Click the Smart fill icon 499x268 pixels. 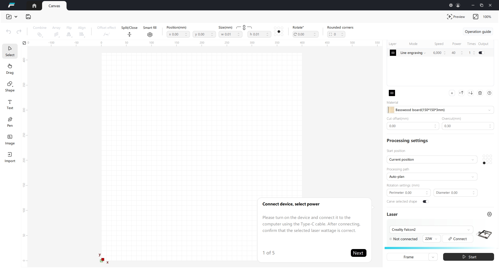click(x=150, y=35)
